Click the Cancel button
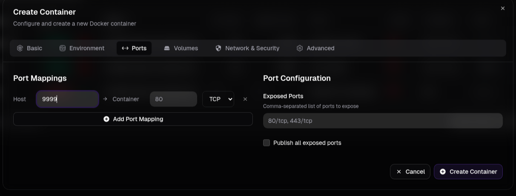 [x=410, y=172]
